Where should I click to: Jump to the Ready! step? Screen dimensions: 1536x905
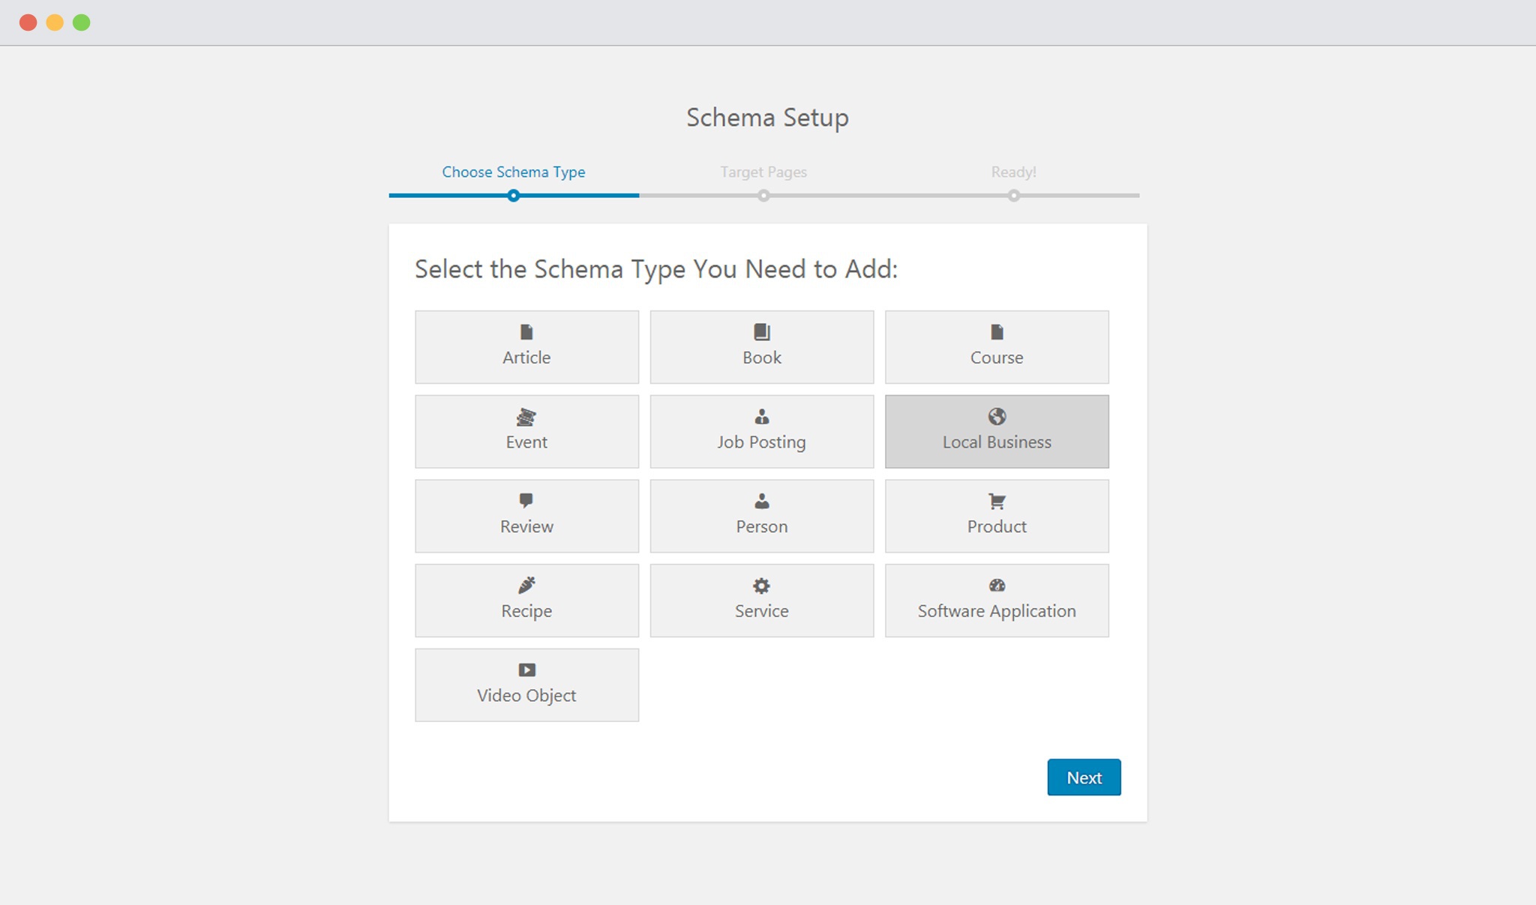click(1014, 172)
